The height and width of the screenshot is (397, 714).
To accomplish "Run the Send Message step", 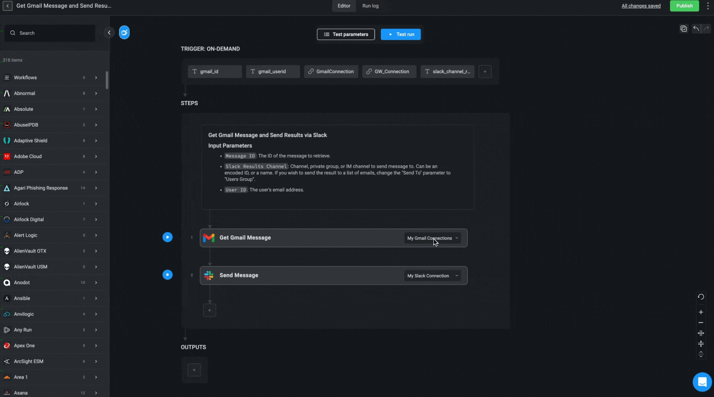I will coord(167,275).
